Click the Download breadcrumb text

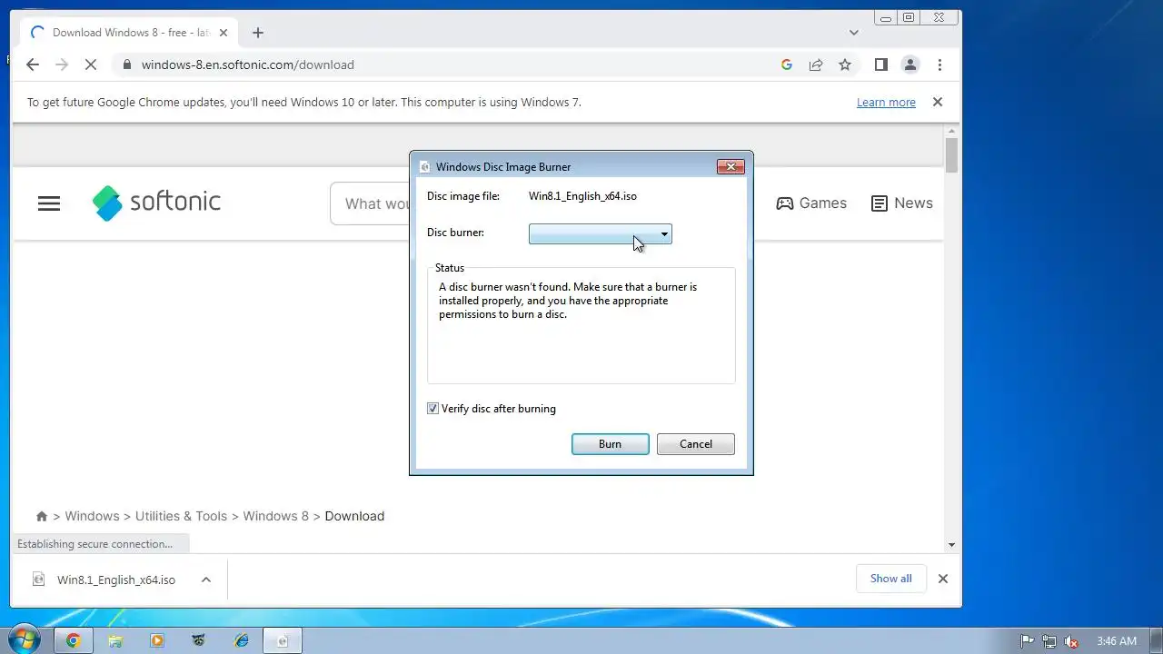[354, 516]
